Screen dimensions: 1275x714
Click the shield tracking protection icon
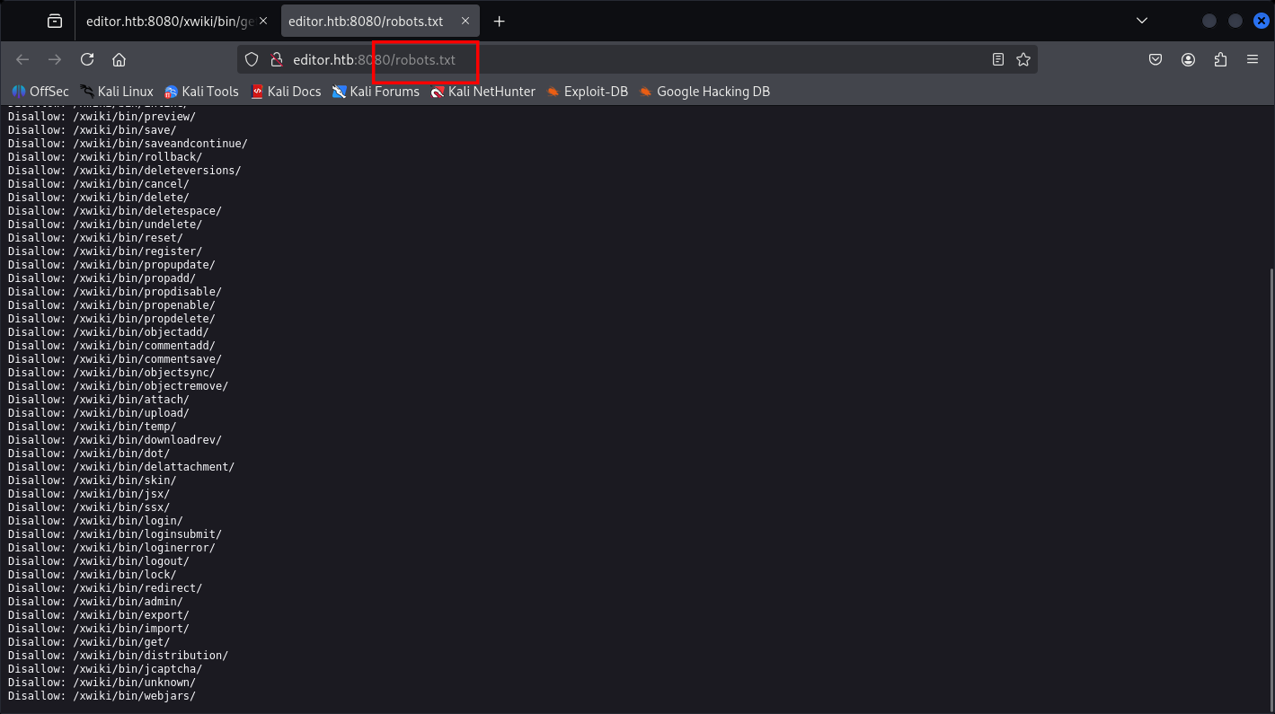252,59
